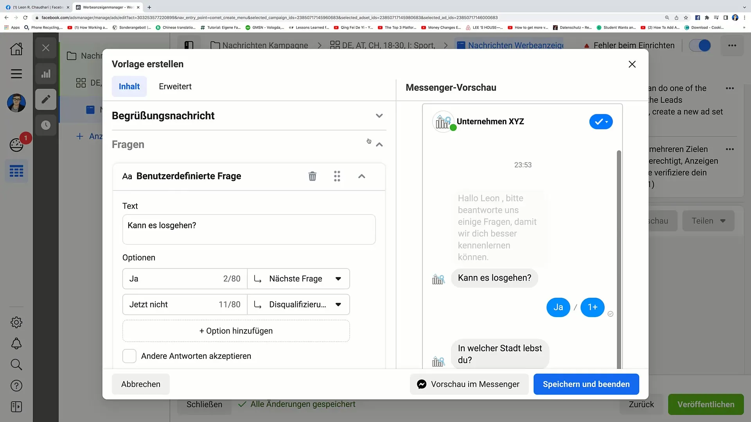Click the 'Inhalt' tab to view content settings

coord(129,86)
